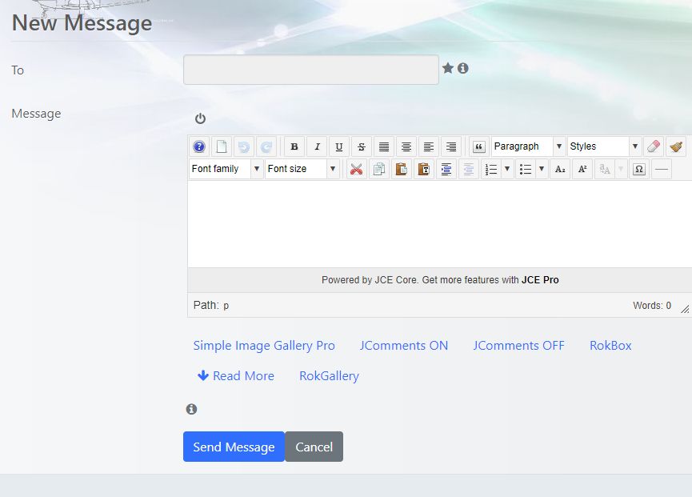Click the New Document icon
The width and height of the screenshot is (692, 497).
(222, 146)
